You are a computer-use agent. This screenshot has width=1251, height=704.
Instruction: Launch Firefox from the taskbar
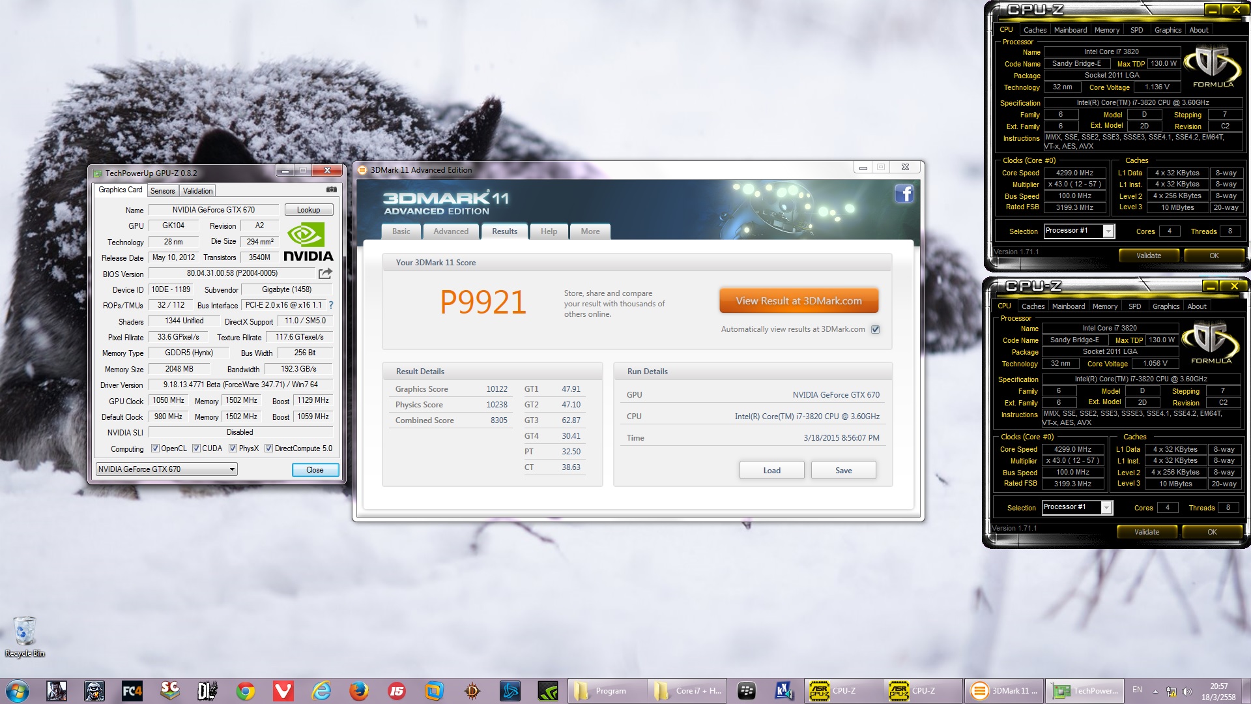[x=358, y=690]
